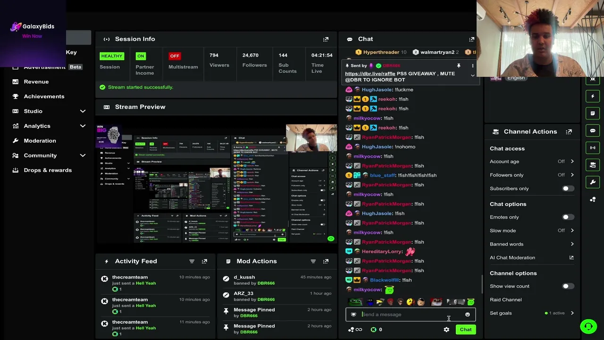Click username Blackwolfill in chat
This screenshot has width=604, height=340.
click(x=385, y=280)
